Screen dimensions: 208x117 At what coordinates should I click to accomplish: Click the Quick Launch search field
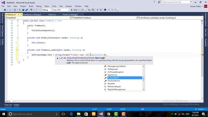177,2
